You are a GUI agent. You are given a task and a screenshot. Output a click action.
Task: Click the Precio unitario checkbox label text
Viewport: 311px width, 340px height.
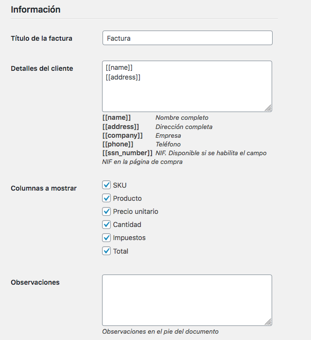(136, 211)
